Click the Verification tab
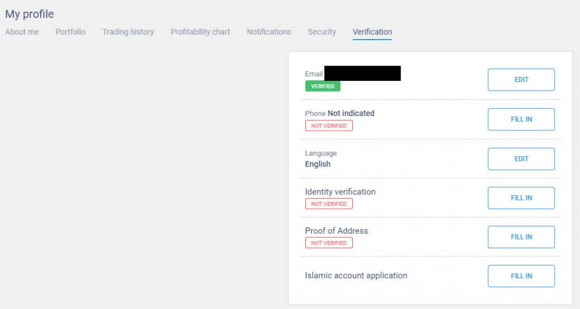 tap(372, 32)
